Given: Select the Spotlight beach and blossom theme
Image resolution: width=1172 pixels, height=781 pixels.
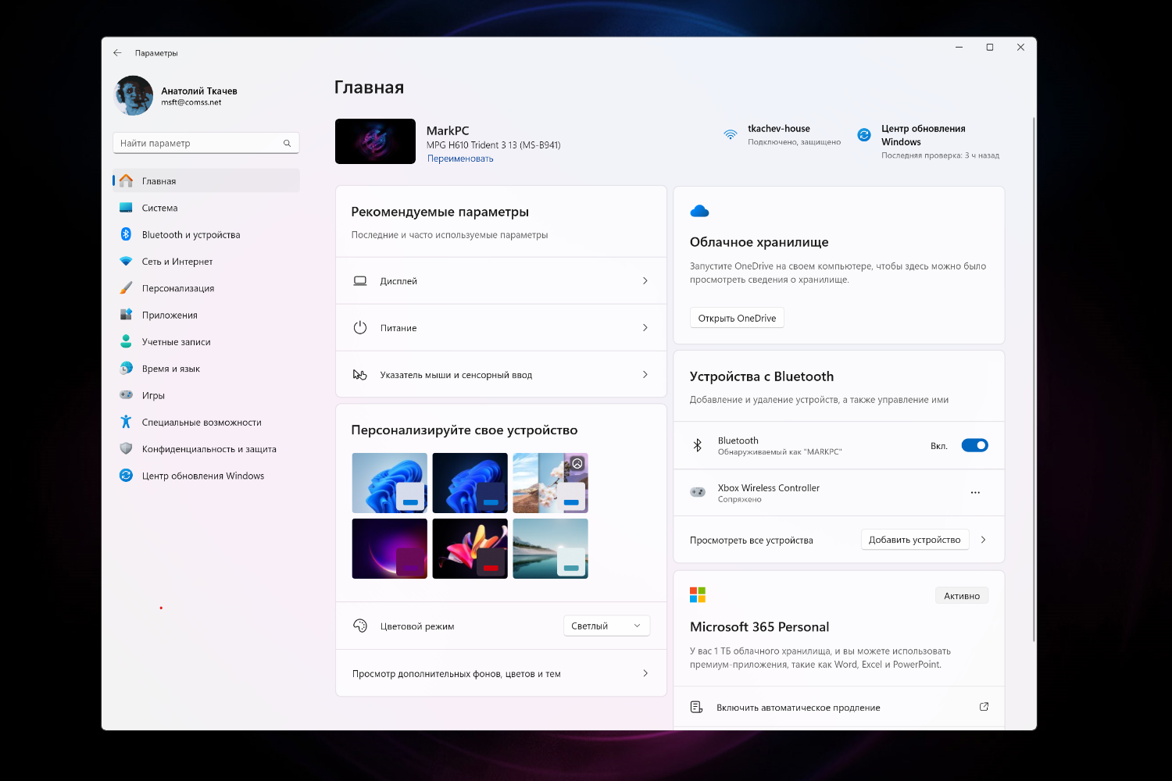Looking at the screenshot, I should 550,483.
